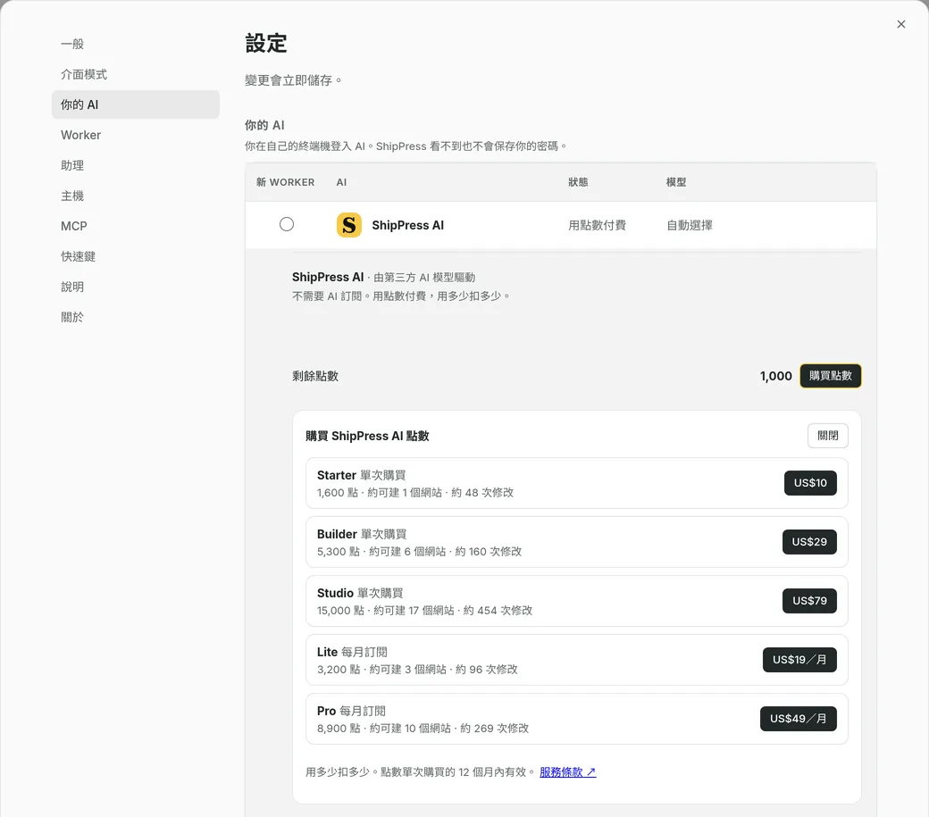
Task: Click the Pro 每月訂閱 title
Action: [x=351, y=711]
